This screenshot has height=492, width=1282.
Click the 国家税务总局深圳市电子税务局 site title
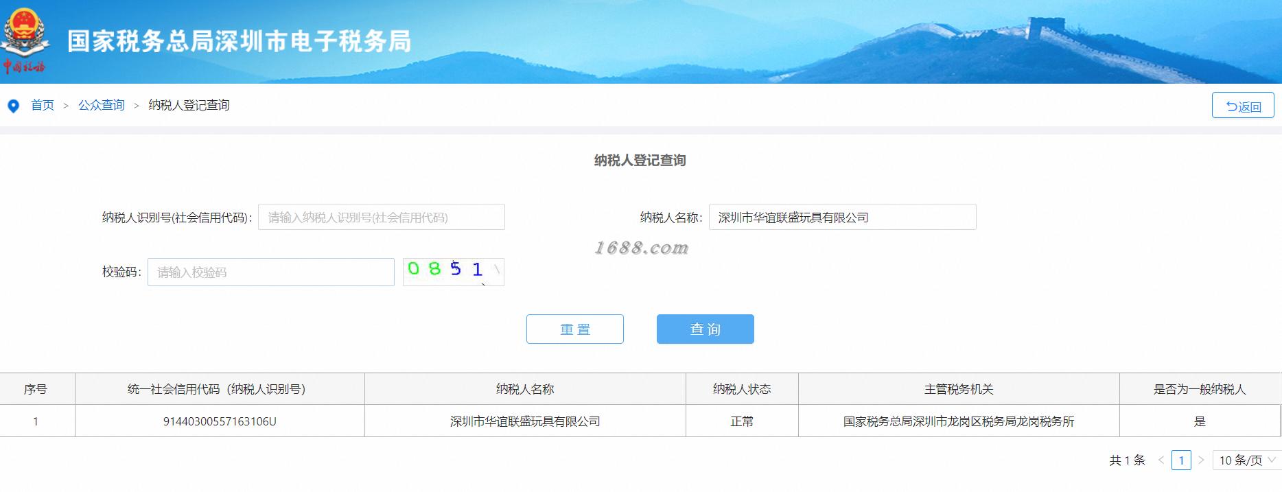tap(240, 41)
